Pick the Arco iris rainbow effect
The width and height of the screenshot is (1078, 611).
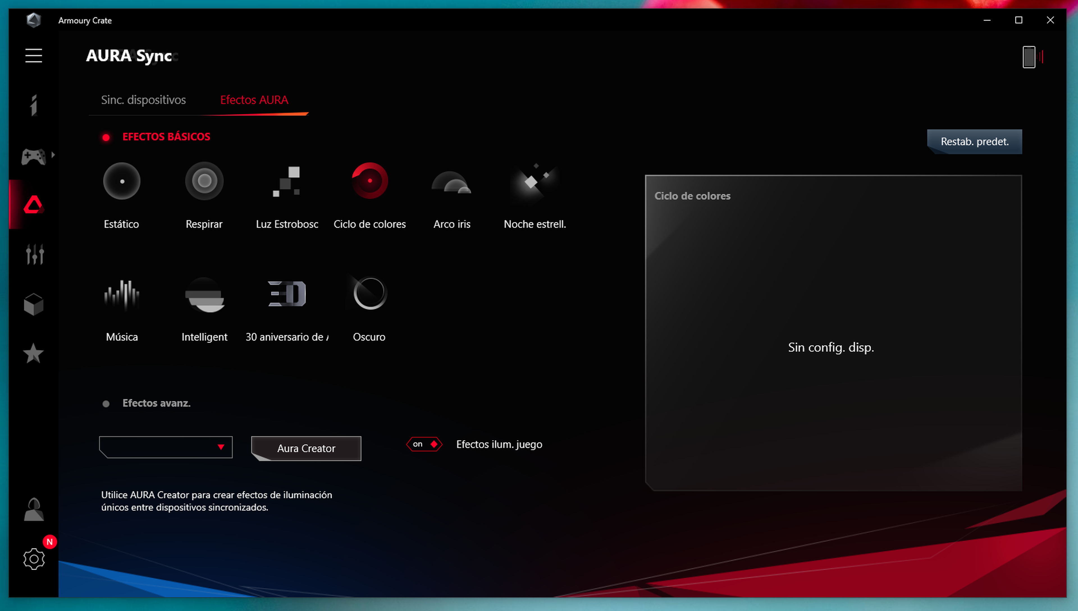click(x=452, y=182)
